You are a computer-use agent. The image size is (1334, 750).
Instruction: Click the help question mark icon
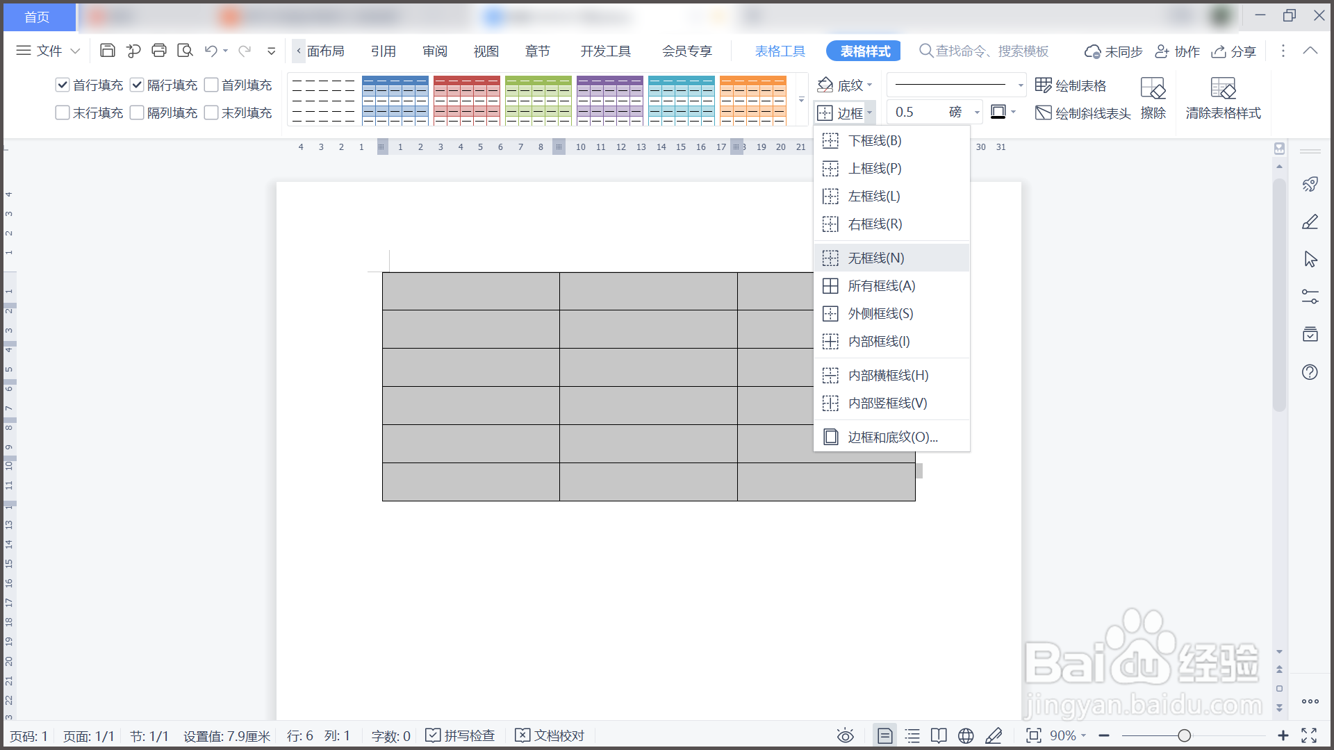[1310, 372]
